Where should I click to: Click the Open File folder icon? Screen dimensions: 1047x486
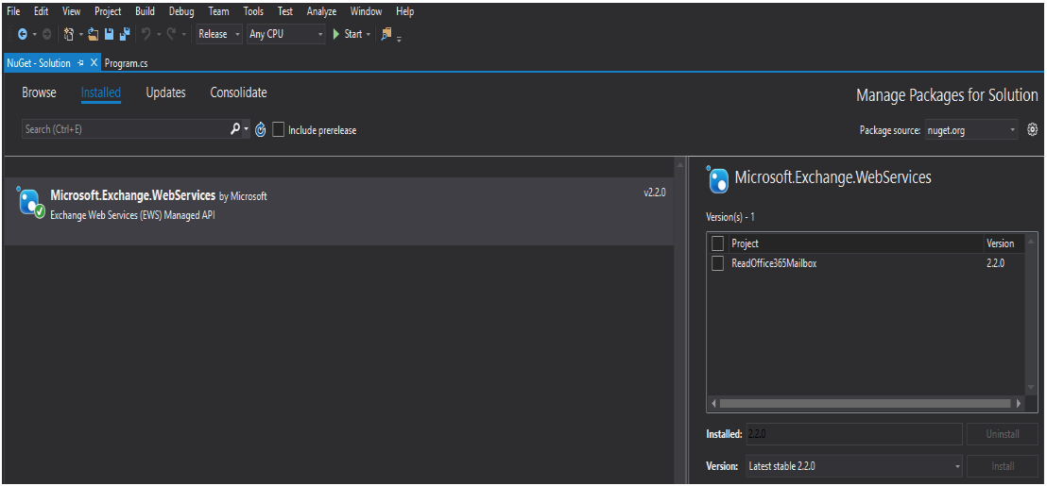click(x=94, y=34)
